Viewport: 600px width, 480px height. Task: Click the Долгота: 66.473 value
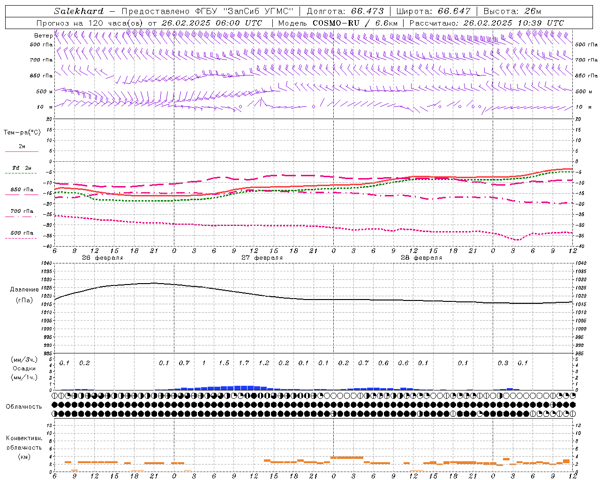345,11
